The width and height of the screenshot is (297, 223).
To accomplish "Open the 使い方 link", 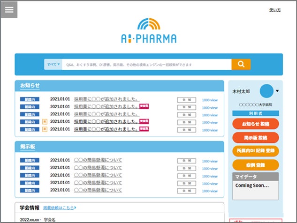I will pyautogui.click(x=275, y=10).
